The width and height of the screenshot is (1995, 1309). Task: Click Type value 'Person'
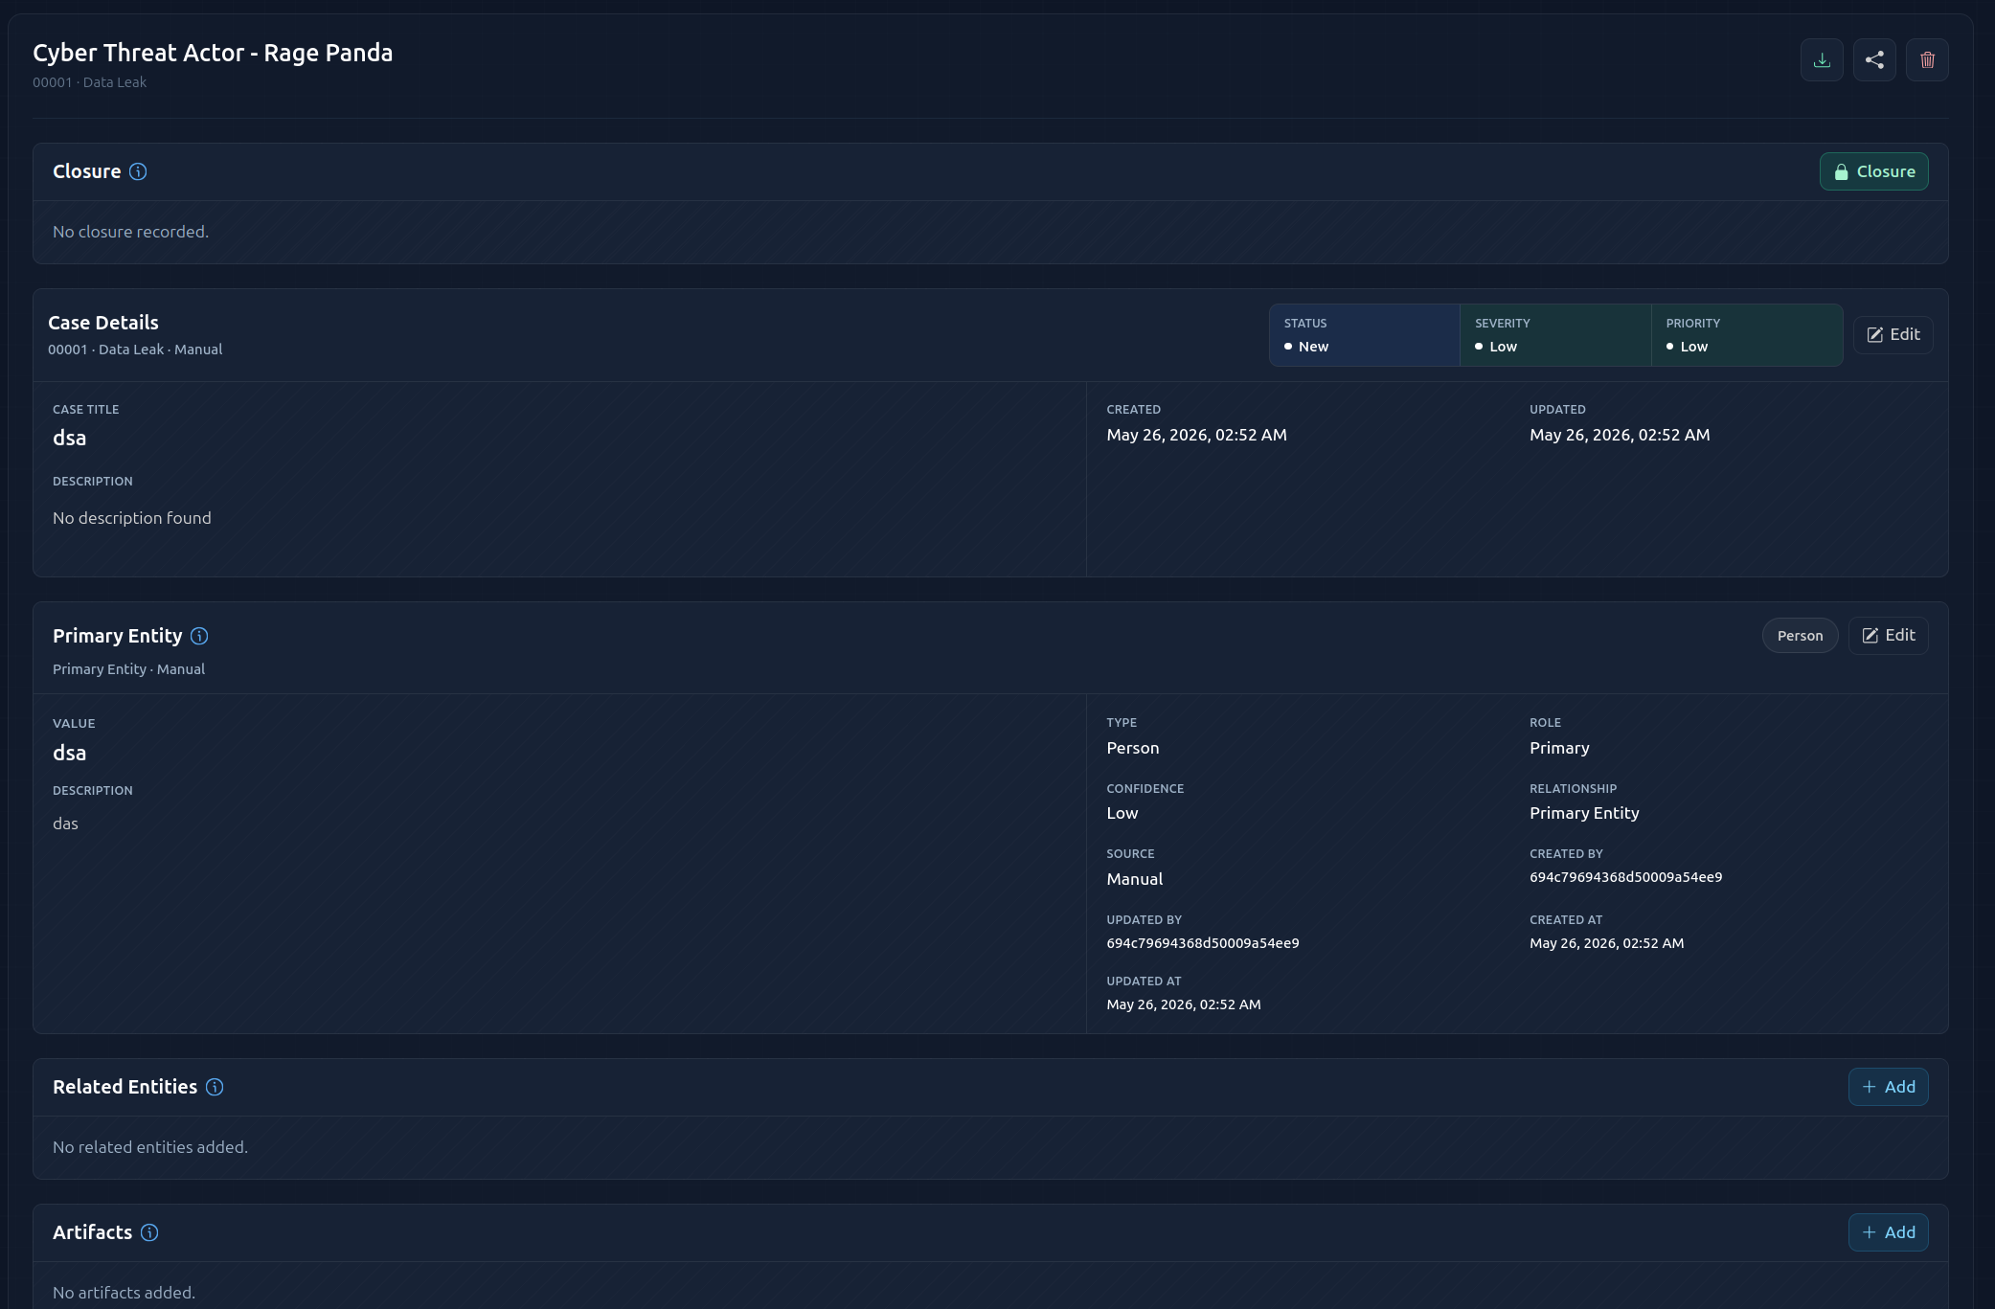click(x=1132, y=748)
